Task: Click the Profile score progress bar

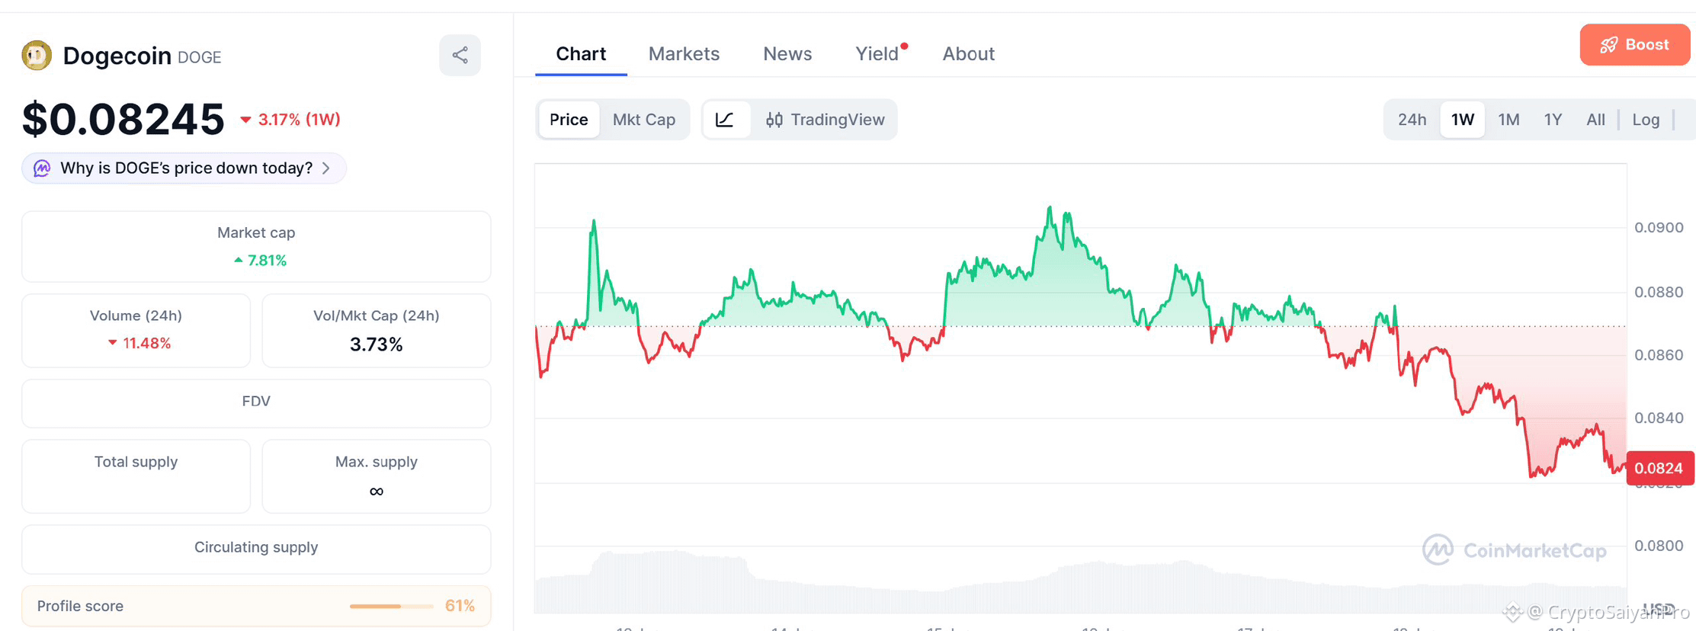Action: [391, 607]
